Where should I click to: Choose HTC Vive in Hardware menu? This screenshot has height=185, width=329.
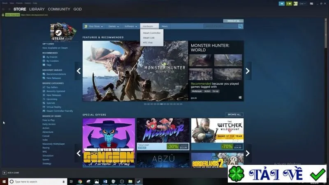point(148,43)
